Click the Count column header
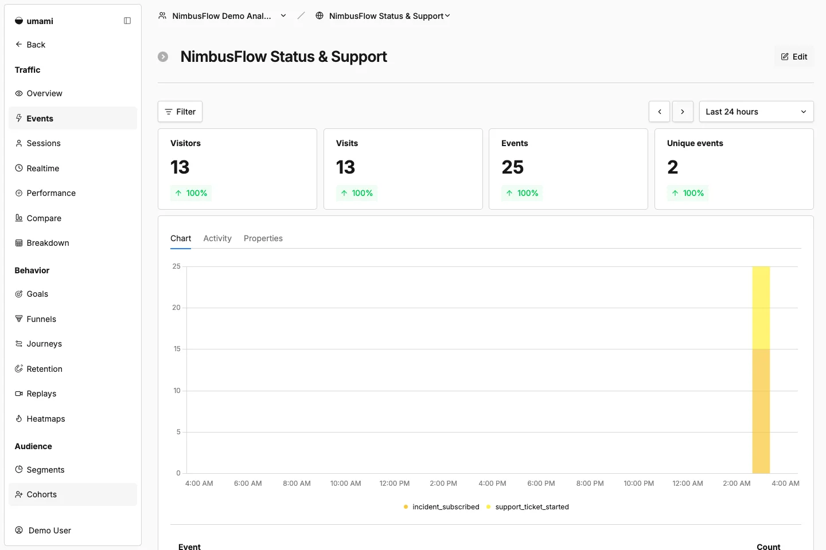 pos(769,547)
